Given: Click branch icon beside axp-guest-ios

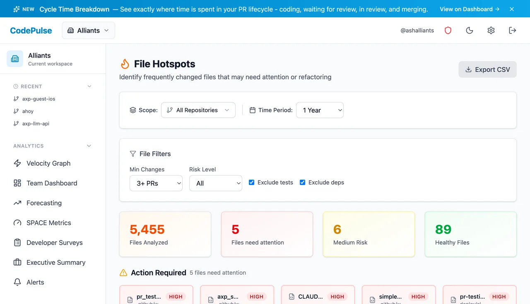Looking at the screenshot, I should [16, 99].
